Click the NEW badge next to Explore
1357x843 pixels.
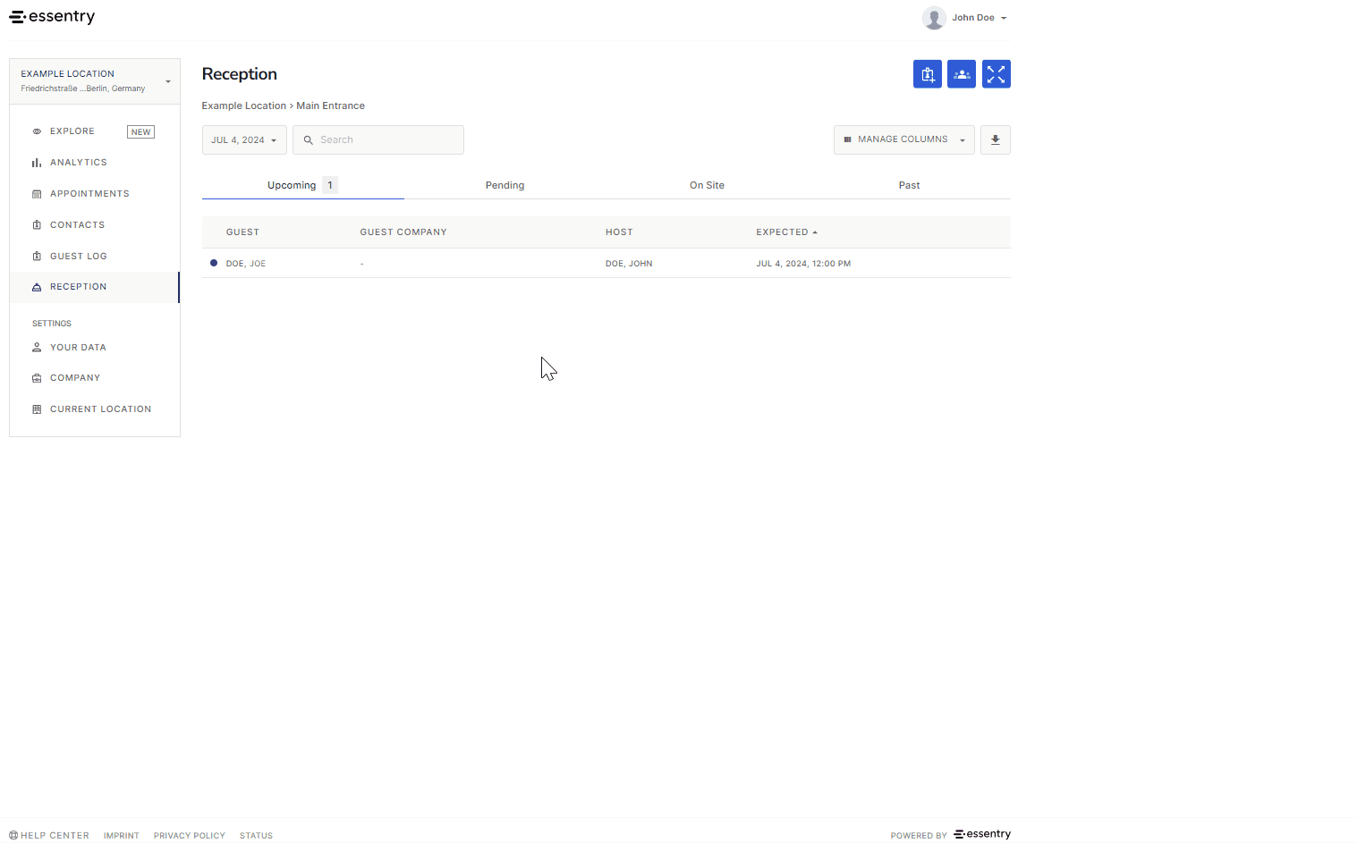(140, 131)
